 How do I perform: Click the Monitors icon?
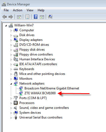click(16, 79)
